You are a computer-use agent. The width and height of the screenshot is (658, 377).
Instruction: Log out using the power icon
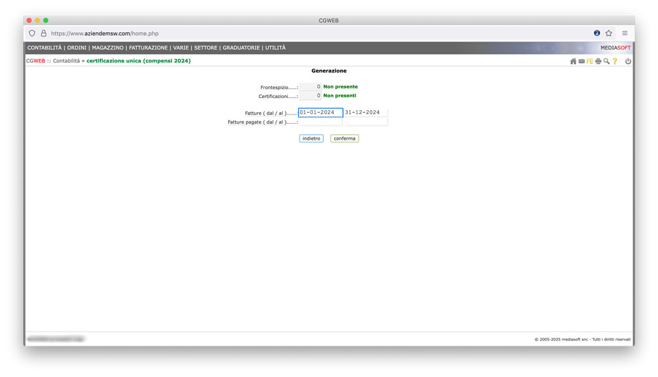click(x=628, y=62)
